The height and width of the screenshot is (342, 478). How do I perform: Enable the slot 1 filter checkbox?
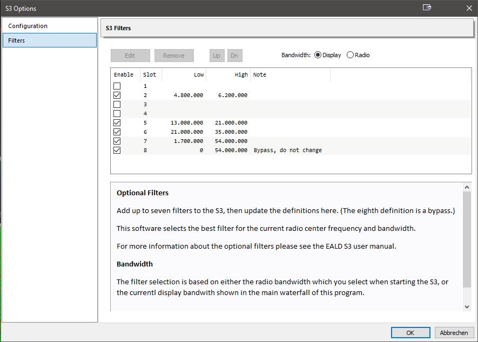117,86
